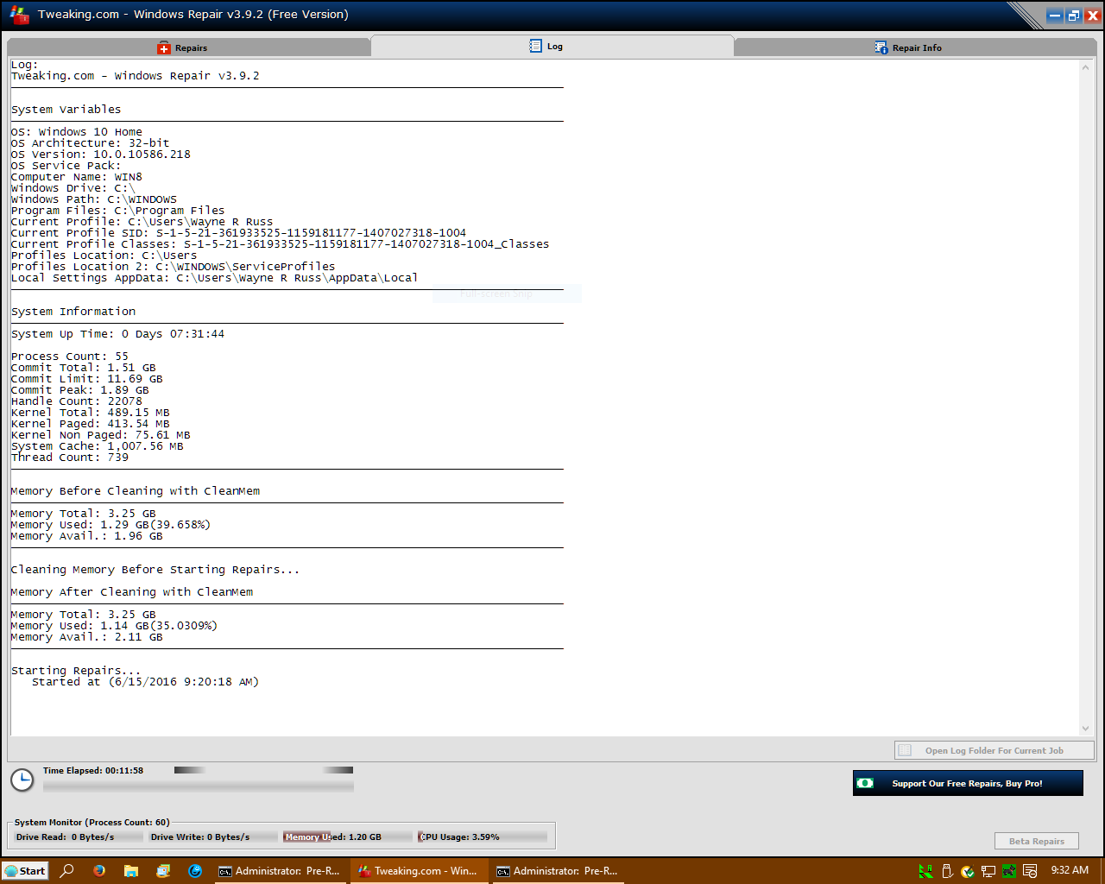Image resolution: width=1105 pixels, height=884 pixels.
Task: Open File Explorer from the taskbar
Action: [x=131, y=871]
